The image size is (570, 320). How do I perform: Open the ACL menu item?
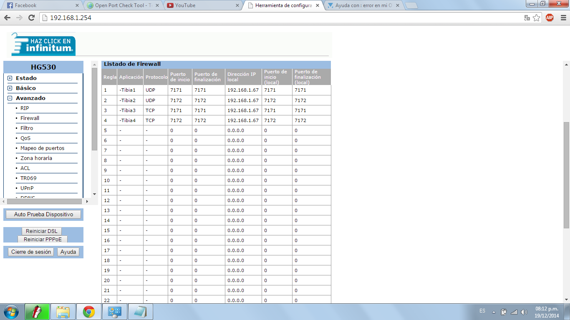[x=25, y=168]
